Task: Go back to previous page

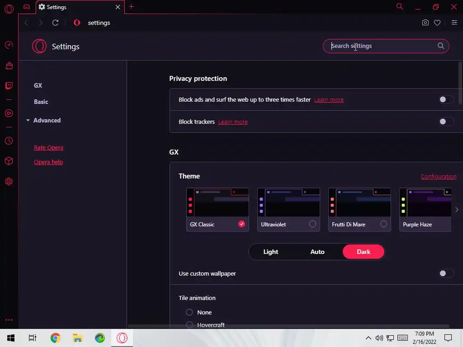Action: [26, 23]
